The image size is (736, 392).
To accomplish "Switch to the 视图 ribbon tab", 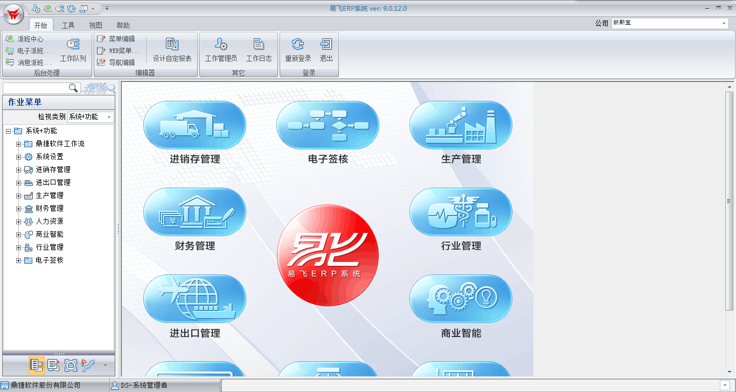I will coord(95,25).
